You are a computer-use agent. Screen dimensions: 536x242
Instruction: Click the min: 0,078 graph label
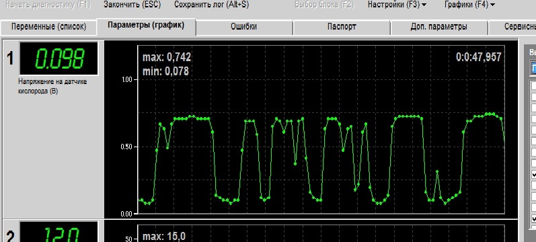pos(165,71)
